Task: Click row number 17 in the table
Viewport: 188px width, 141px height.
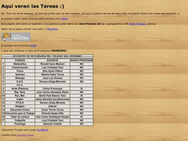Action: coord(3,120)
